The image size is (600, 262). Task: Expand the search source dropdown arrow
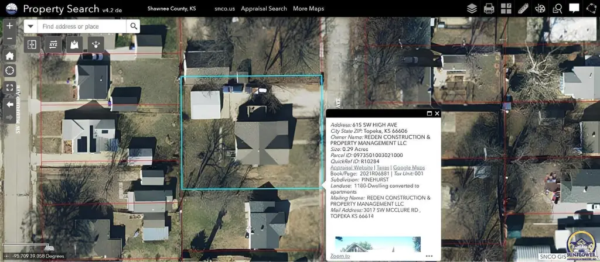point(30,26)
